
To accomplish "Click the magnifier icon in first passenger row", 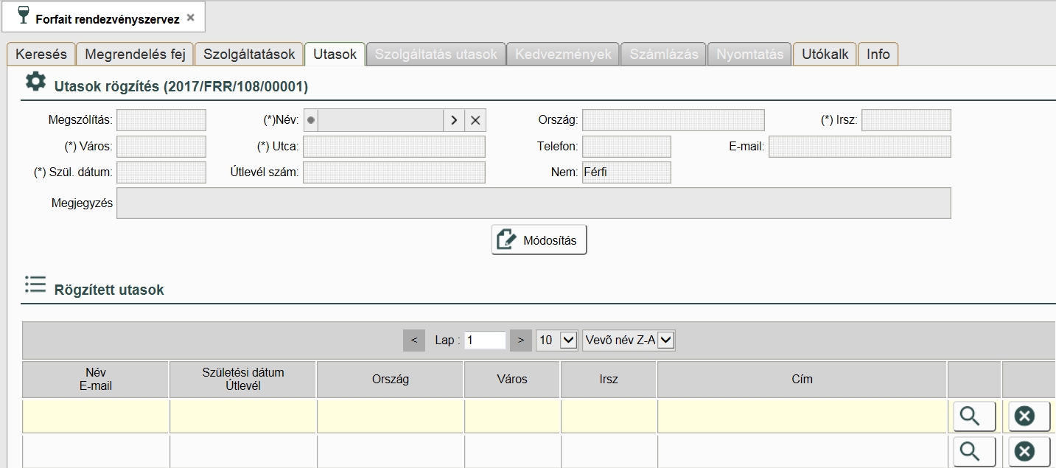I will click(x=973, y=416).
